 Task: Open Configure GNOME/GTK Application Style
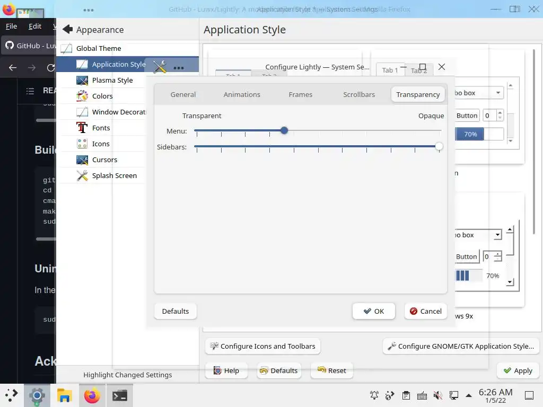pos(461,346)
